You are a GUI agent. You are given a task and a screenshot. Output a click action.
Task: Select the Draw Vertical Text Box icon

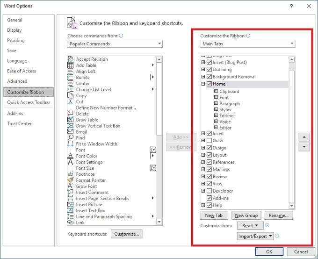coord(70,126)
